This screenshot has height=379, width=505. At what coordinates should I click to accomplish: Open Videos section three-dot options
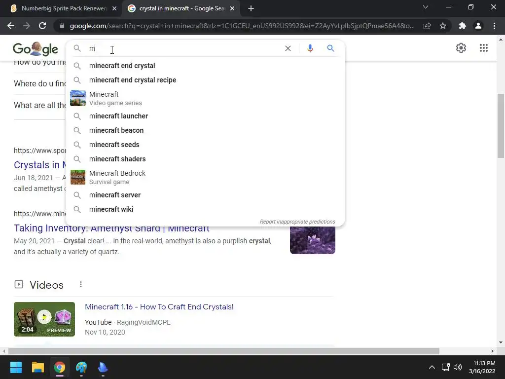pyautogui.click(x=81, y=285)
